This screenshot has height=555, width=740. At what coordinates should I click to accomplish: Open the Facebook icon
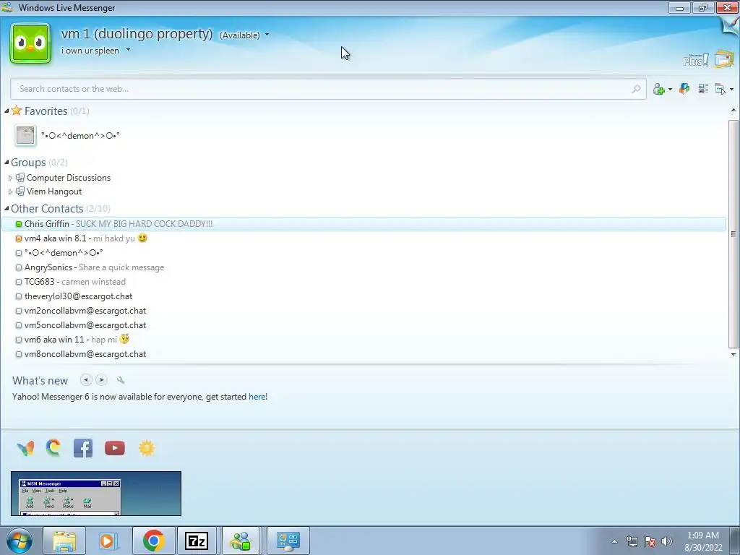(83, 448)
